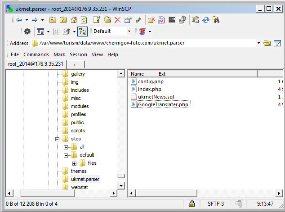Select the includes folder in tree

pos(80,90)
